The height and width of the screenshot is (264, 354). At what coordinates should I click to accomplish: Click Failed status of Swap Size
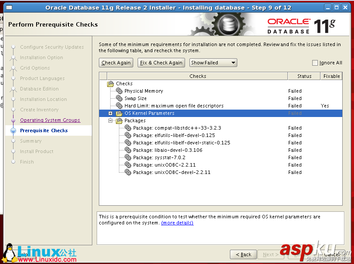[x=295, y=98]
